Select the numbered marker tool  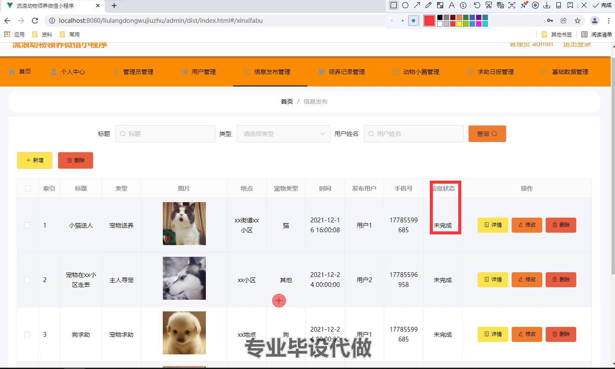coord(463,5)
